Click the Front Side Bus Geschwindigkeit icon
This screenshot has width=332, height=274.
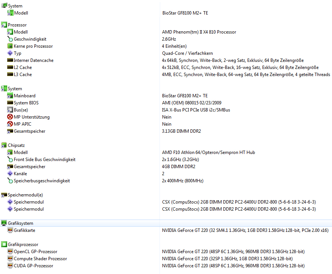click(x=10, y=160)
